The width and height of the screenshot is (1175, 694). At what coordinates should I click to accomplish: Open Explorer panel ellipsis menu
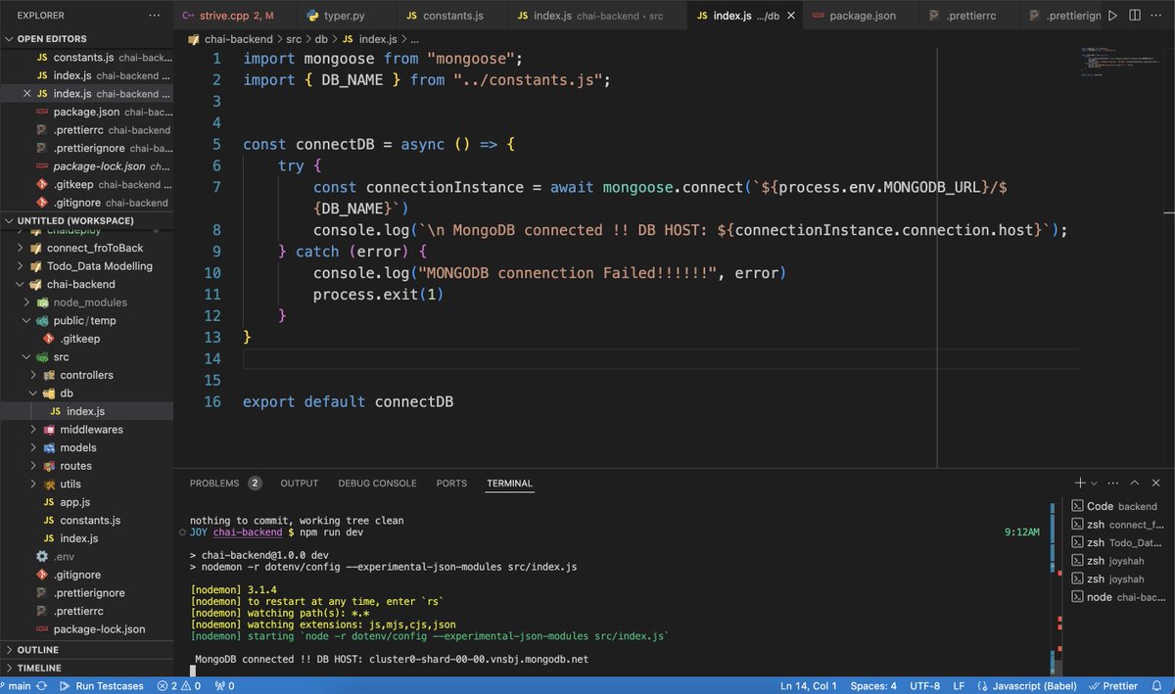click(x=155, y=16)
